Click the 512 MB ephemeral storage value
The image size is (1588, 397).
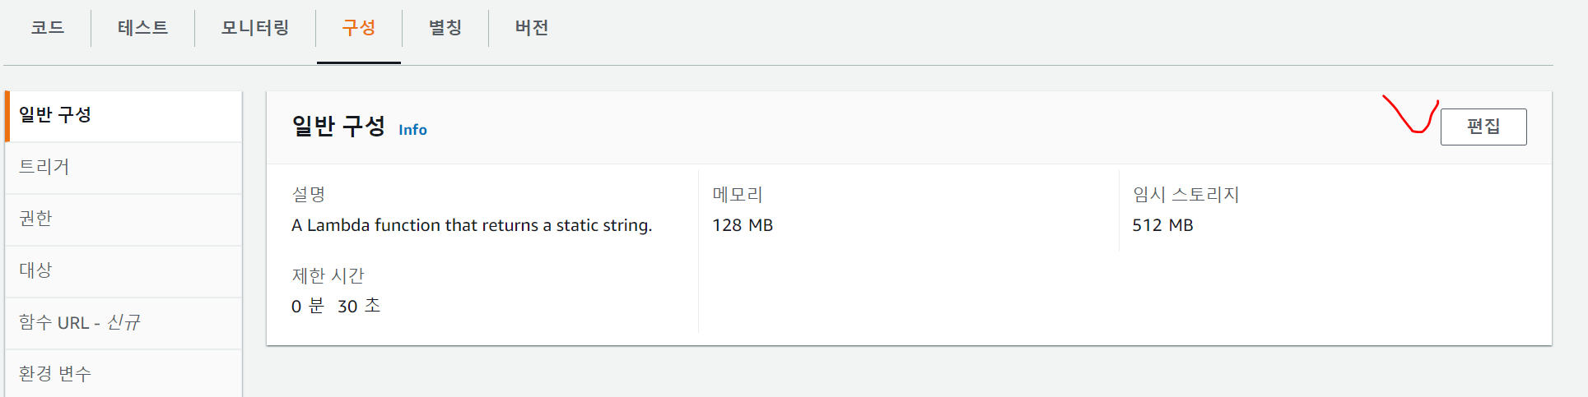click(x=1162, y=225)
